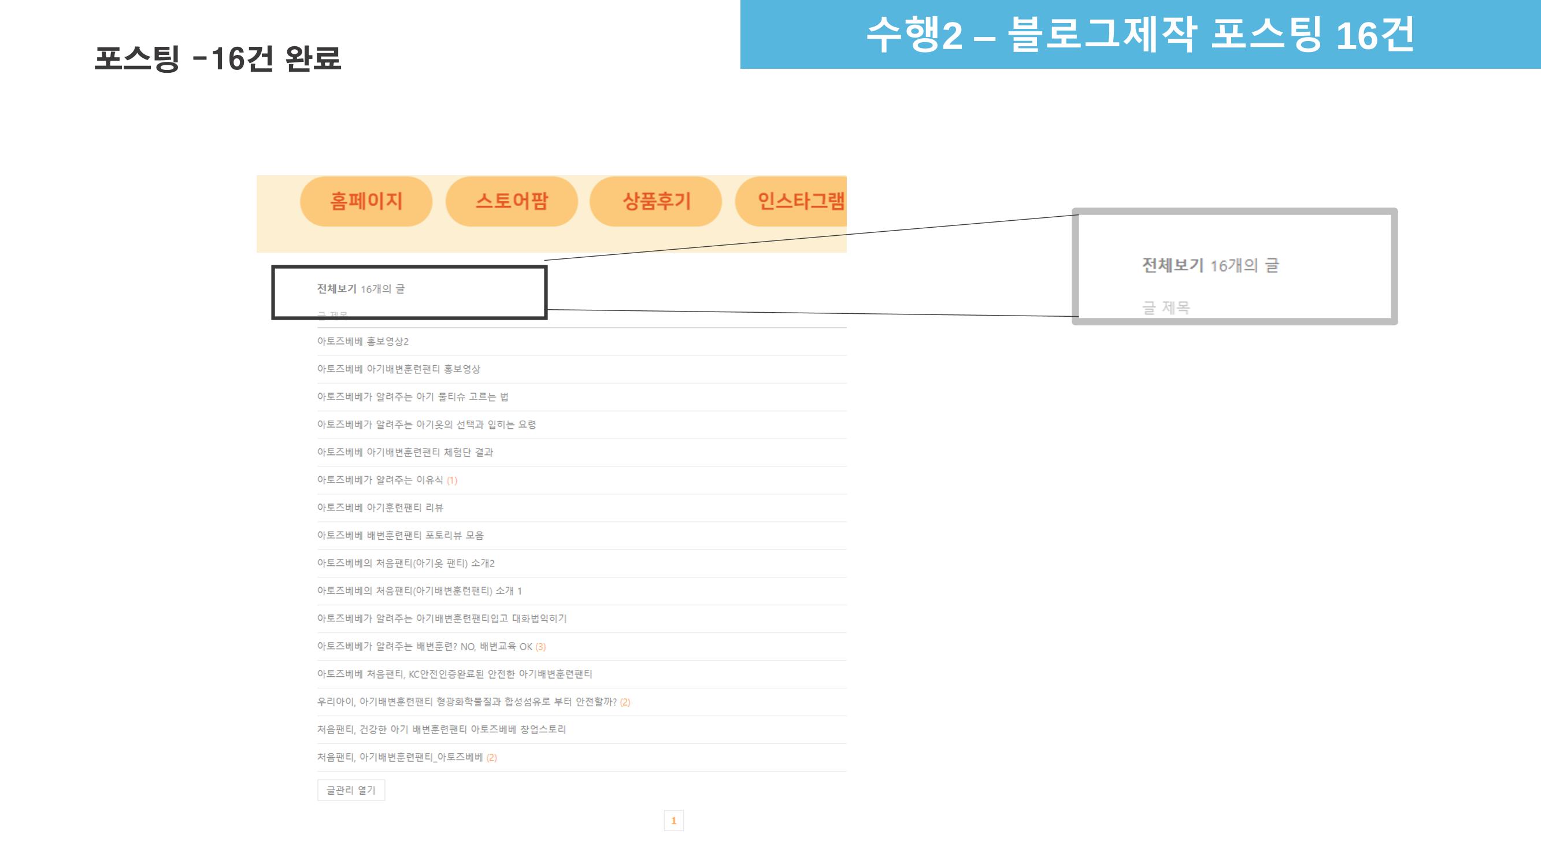The height and width of the screenshot is (867, 1541).
Task: Click comment count (2) after 안전할까?
Action: (625, 702)
